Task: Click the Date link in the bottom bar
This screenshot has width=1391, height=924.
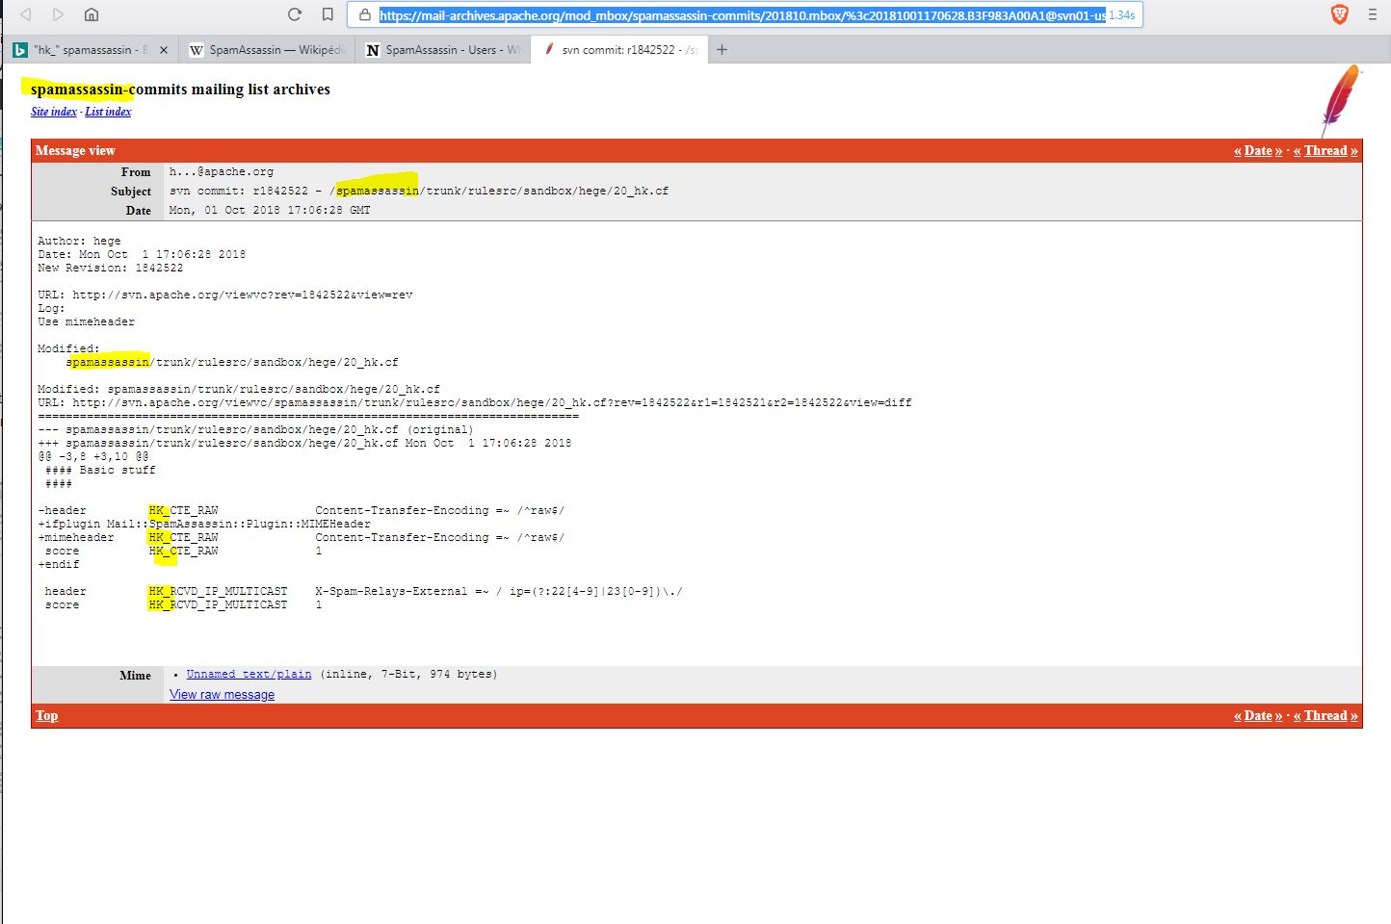Action: point(1258,715)
